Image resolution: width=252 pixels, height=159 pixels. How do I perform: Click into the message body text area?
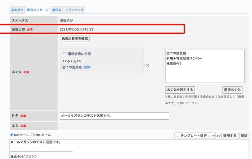[x=129, y=149]
